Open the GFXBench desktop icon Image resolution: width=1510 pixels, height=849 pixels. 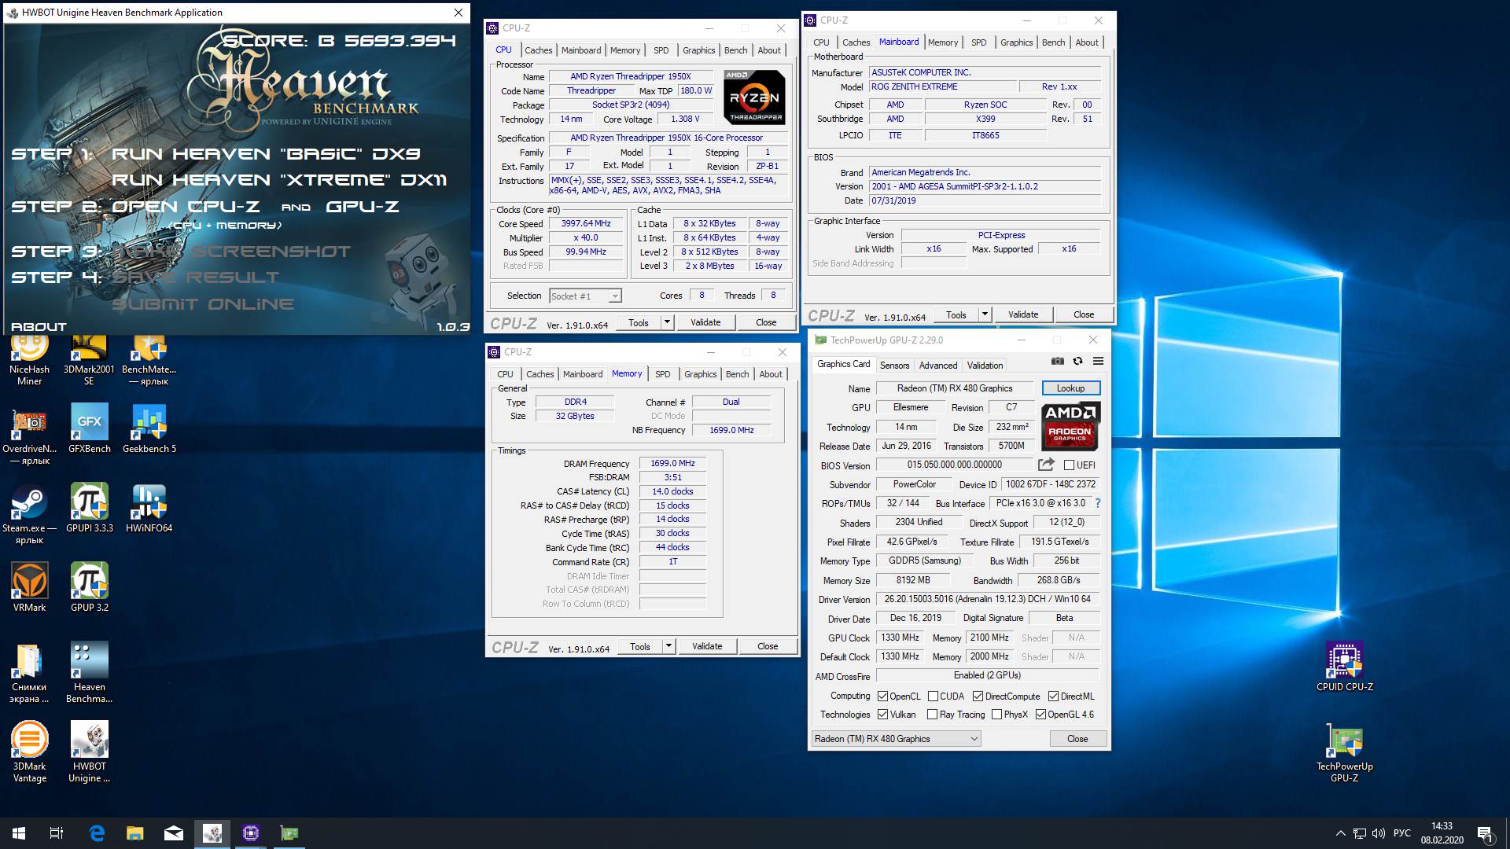(89, 429)
